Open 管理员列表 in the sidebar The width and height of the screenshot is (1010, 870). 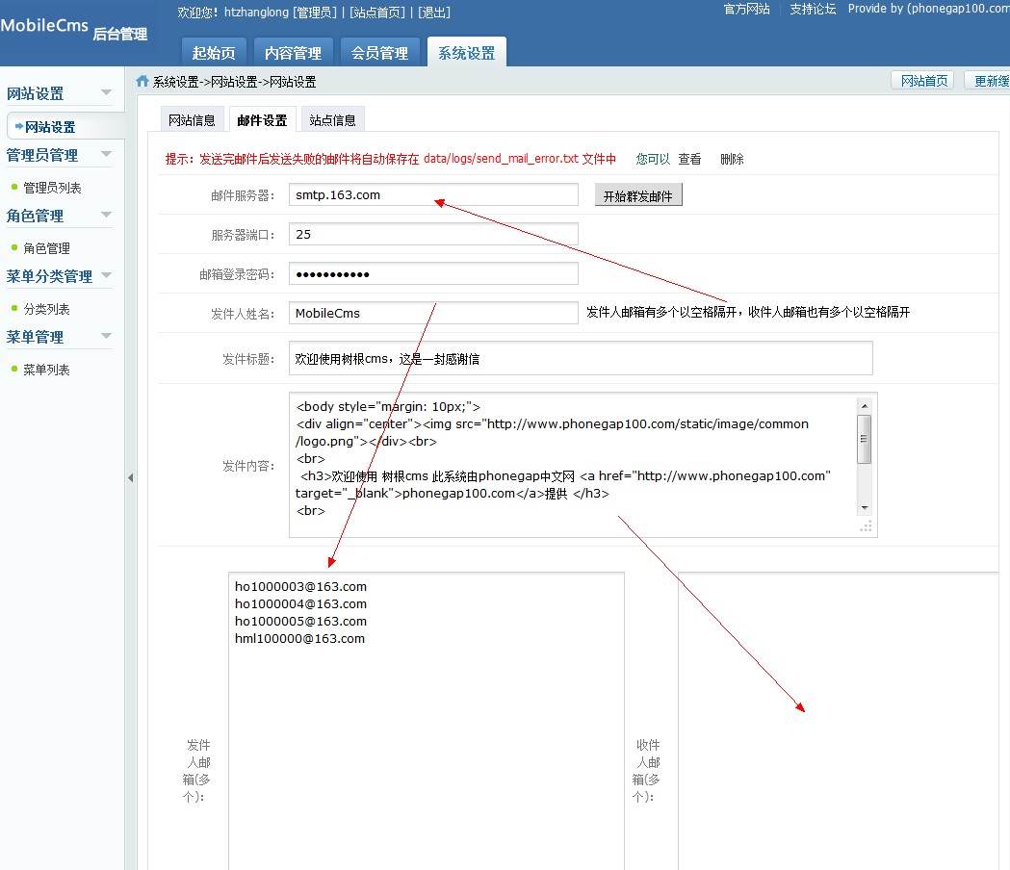52,188
